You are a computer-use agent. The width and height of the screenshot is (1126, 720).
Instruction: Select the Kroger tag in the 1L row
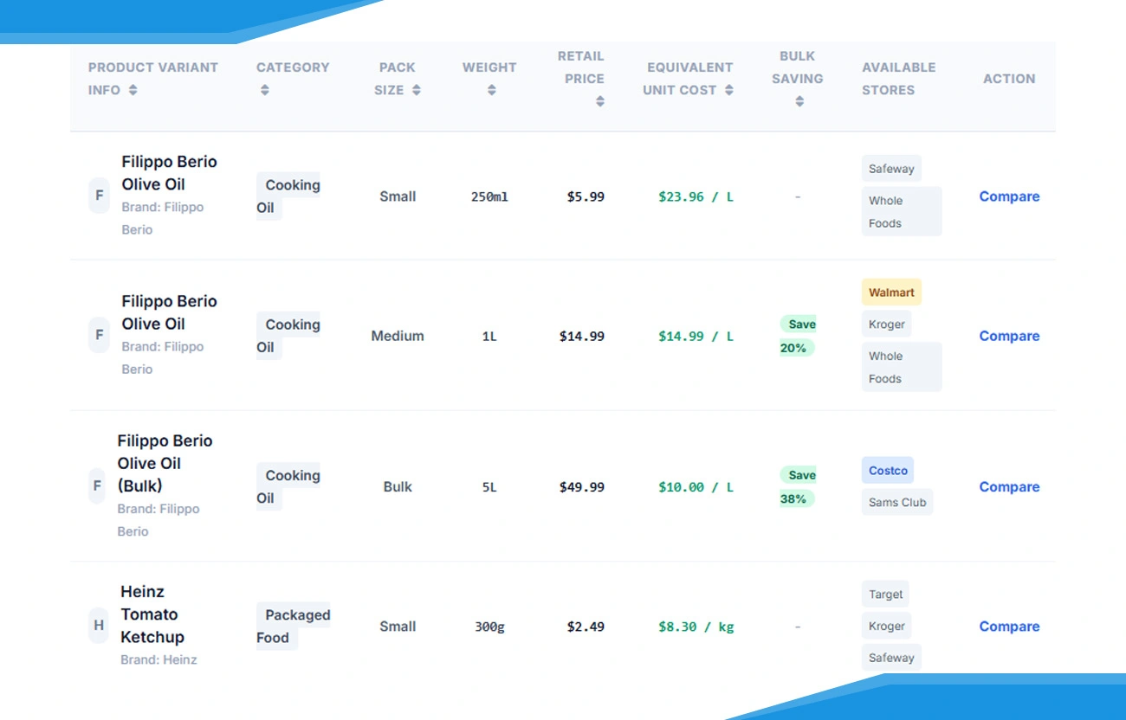(x=887, y=324)
